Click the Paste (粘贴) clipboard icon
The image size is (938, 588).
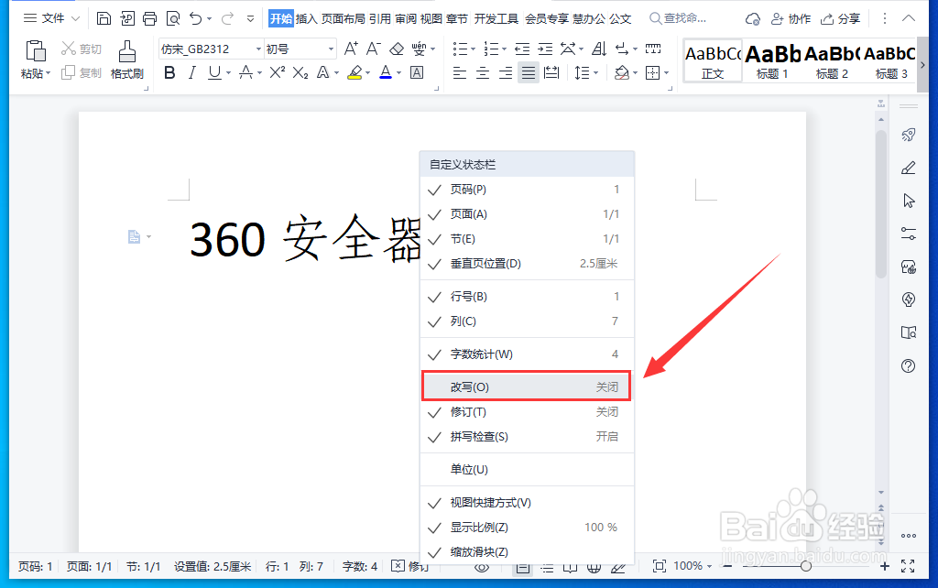36,51
